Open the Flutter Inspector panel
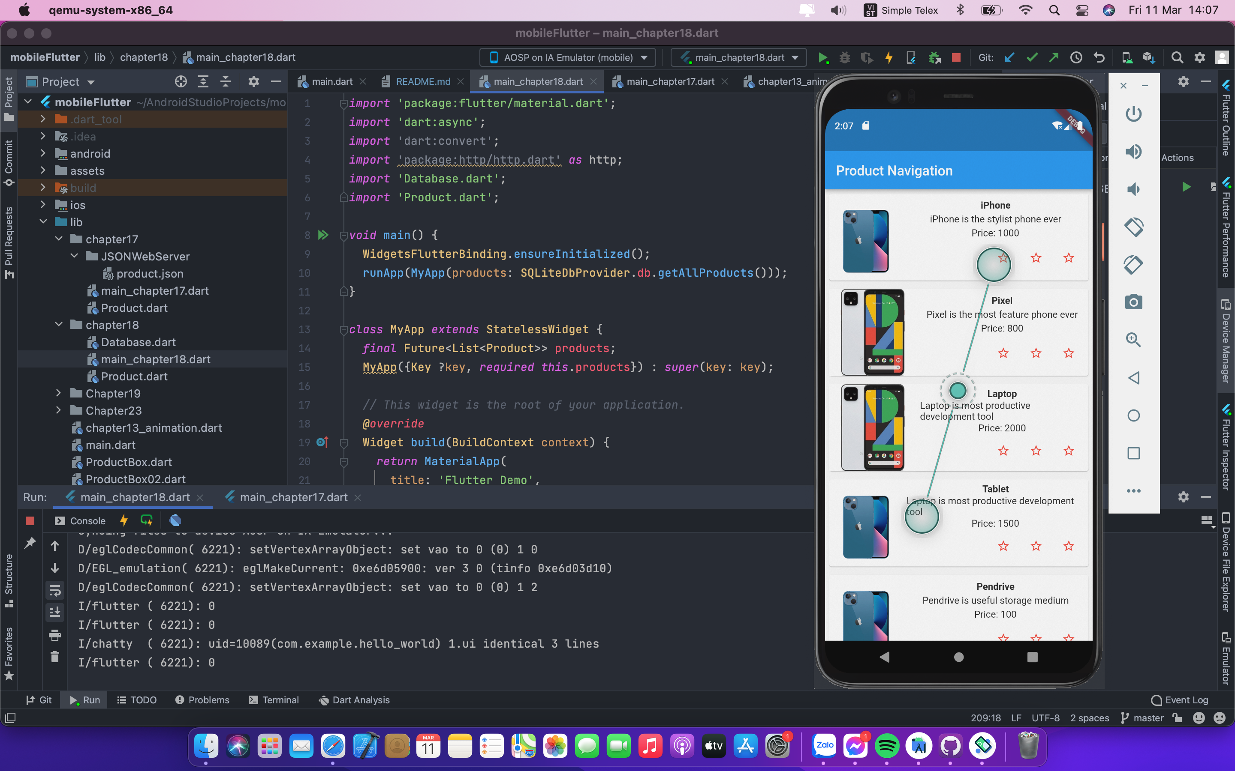Image resolution: width=1235 pixels, height=771 pixels. click(x=1227, y=449)
